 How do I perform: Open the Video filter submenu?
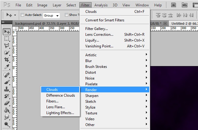click(x=115, y=119)
